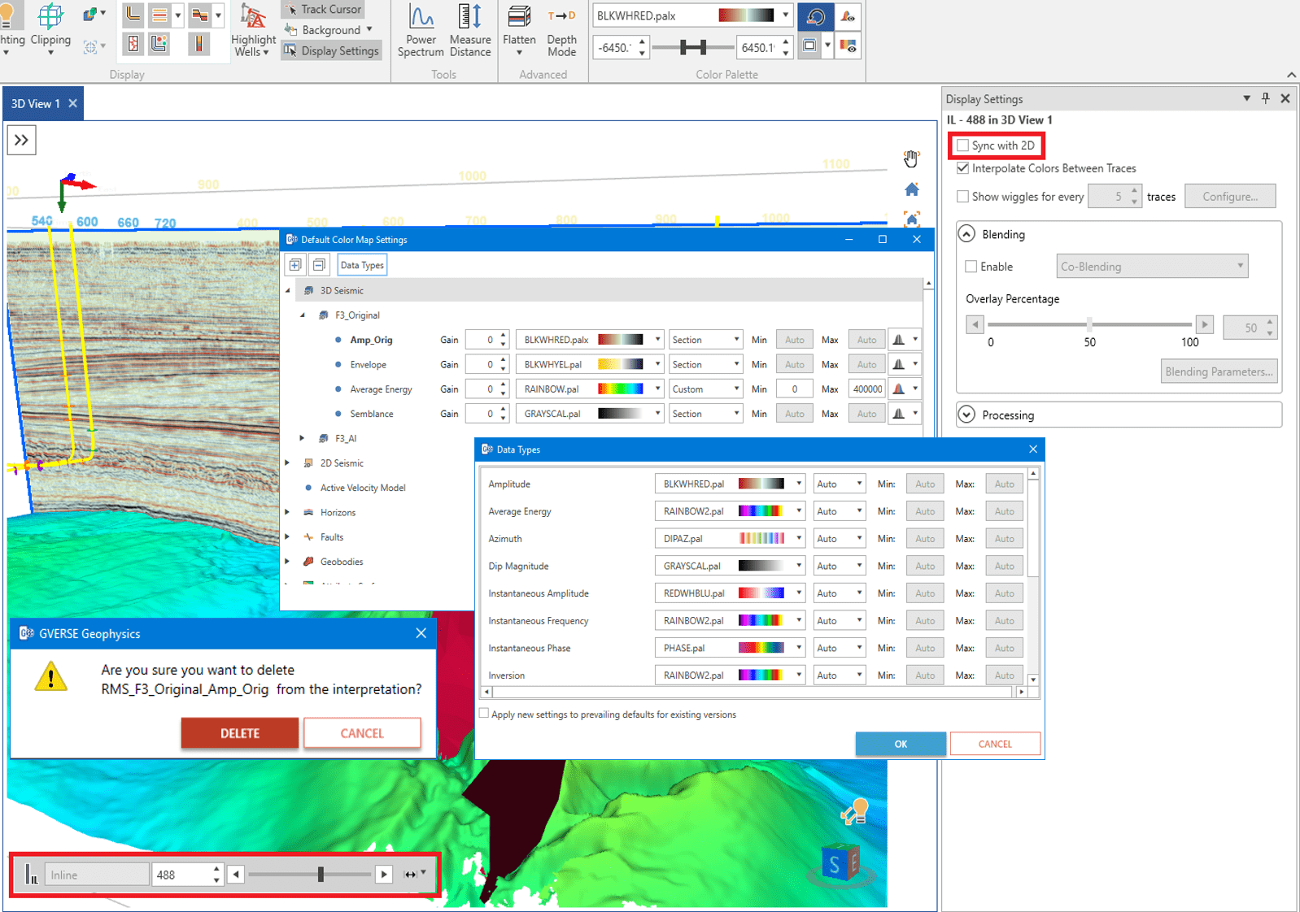This screenshot has width=1300, height=912.
Task: Open the Power Spectrum tool
Action: tap(421, 30)
